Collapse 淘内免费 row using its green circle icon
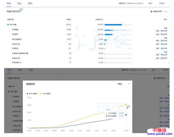This screenshot has height=137, width=174. [8, 25]
